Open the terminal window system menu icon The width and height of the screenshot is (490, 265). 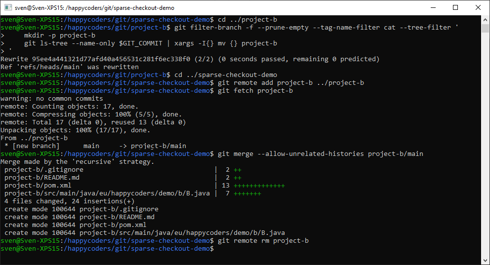coord(8,8)
